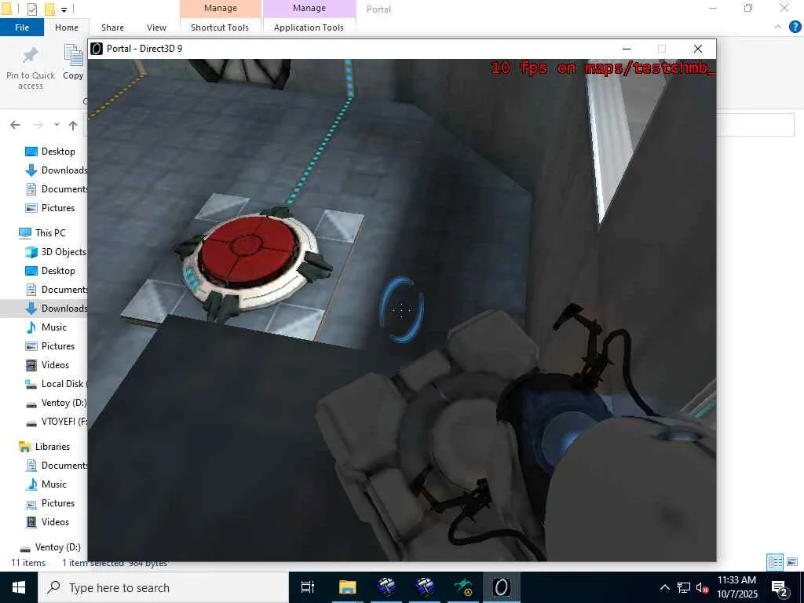Open File Explorer Help question icon

coord(795,27)
